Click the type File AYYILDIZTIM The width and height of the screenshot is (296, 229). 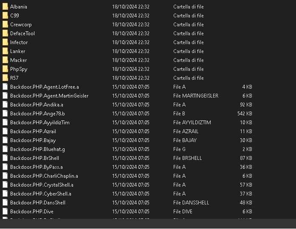192,123
